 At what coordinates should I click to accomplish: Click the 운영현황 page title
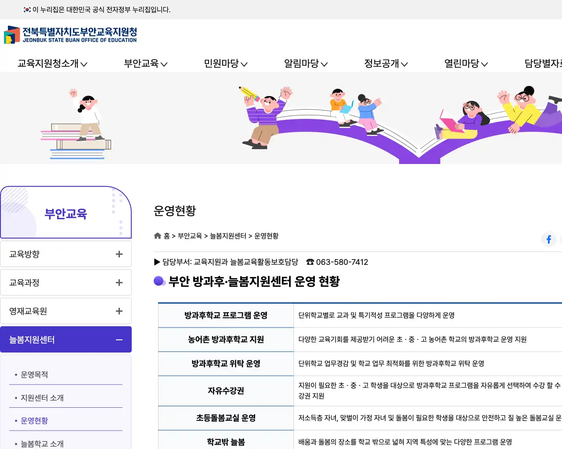[175, 211]
